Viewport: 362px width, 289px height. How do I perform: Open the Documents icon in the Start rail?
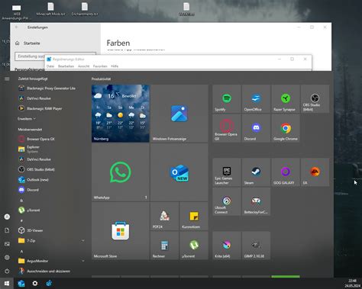coord(7,230)
